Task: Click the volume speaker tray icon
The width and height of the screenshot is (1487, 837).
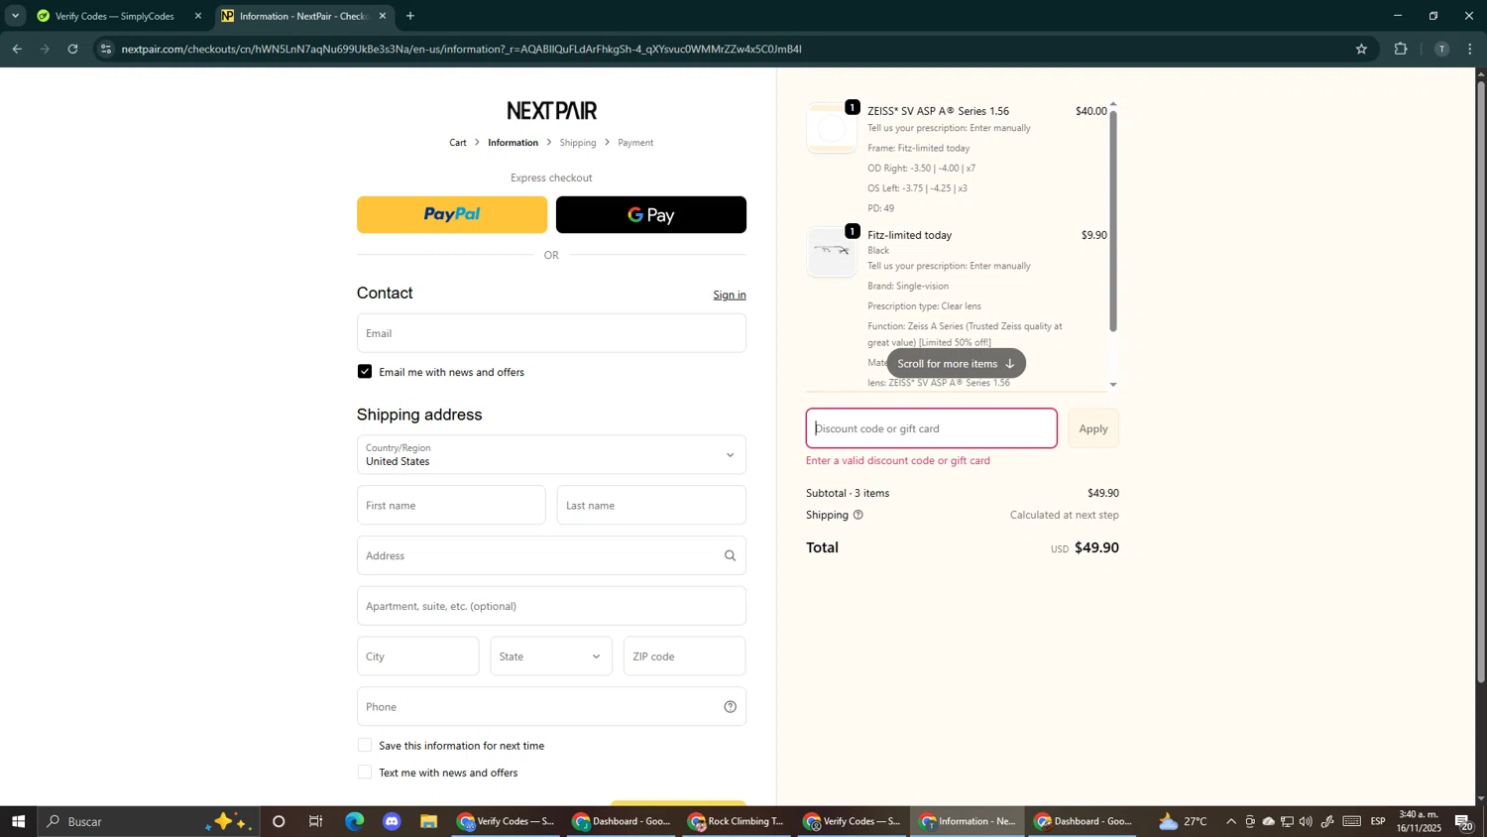Action: [1306, 822]
